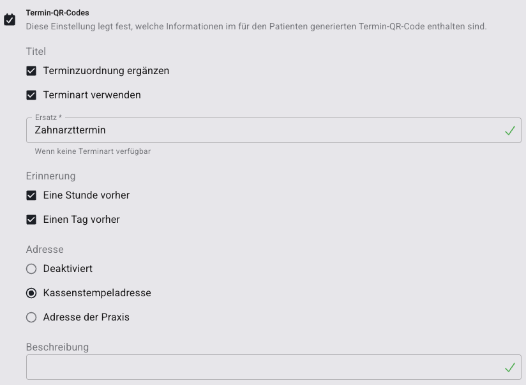
Task: Click the Terminzuordnung ergänzen label text
Action: point(106,71)
